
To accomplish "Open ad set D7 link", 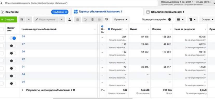I will click(x=23, y=44).
